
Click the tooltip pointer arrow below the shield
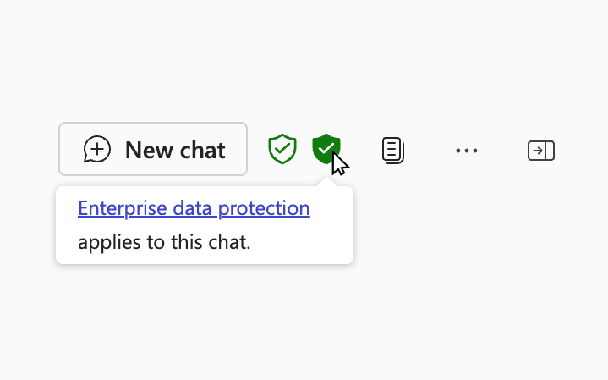[x=327, y=182]
